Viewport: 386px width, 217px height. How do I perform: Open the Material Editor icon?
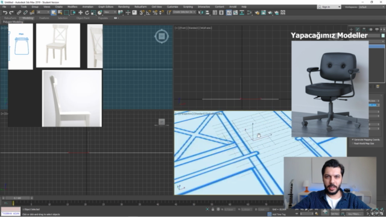click(249, 13)
